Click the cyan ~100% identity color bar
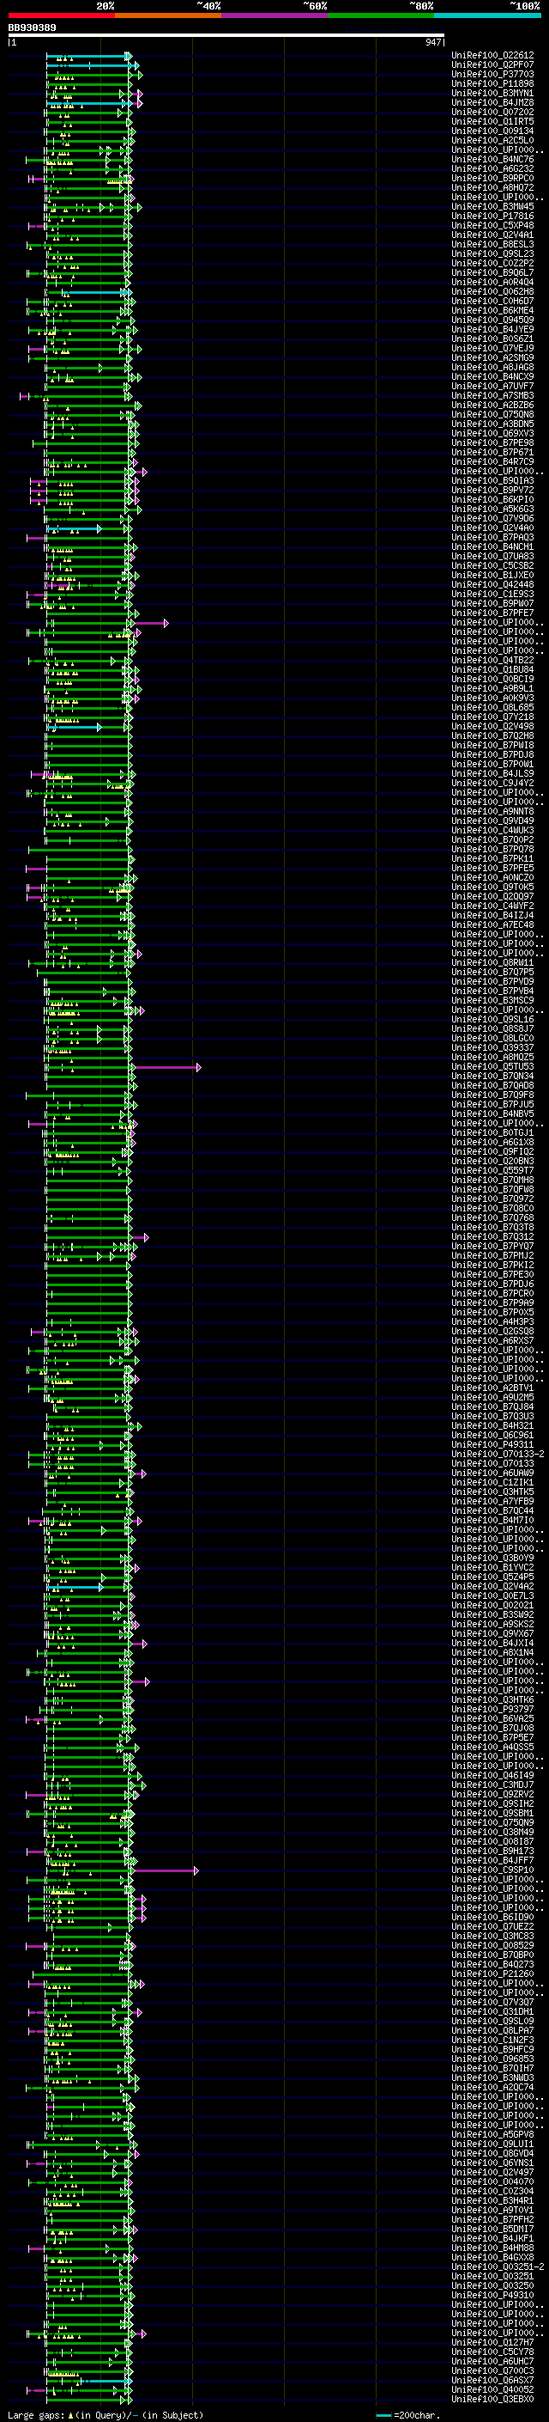Image resolution: width=549 pixels, height=2422 pixels. pos(487,15)
